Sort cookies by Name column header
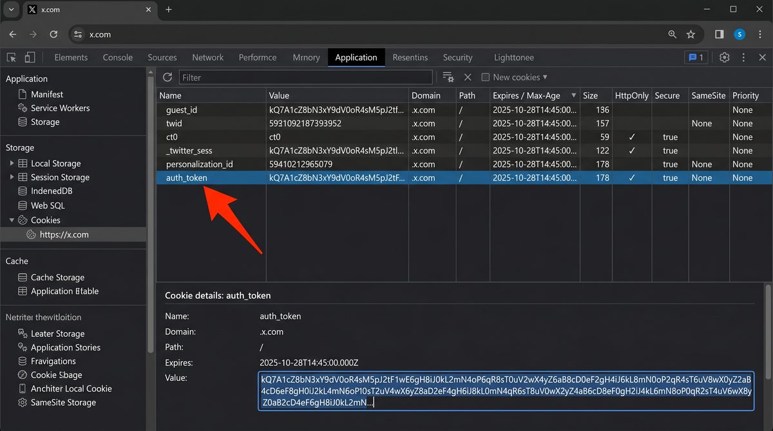This screenshot has width=773, height=431. [x=211, y=95]
